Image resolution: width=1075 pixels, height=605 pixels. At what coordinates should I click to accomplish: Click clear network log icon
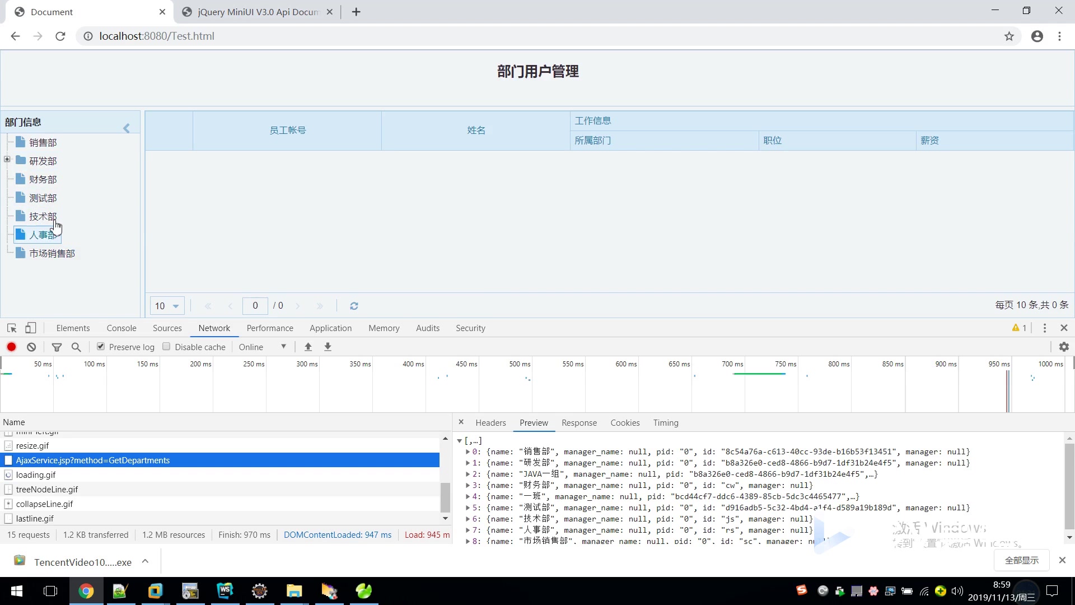click(31, 346)
